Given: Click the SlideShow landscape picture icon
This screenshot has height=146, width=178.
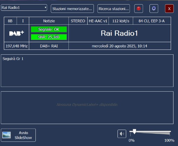Looking at the screenshot, I should pyautogui.click(x=7, y=135).
